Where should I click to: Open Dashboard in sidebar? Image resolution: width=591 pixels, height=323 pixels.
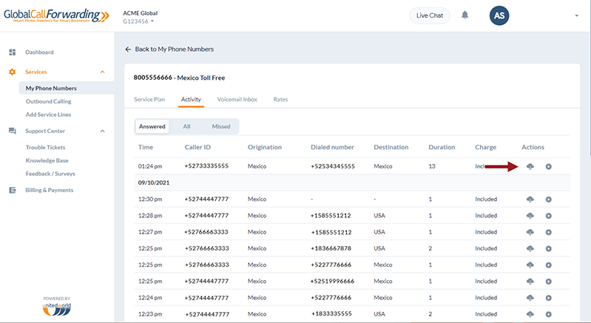tap(39, 52)
